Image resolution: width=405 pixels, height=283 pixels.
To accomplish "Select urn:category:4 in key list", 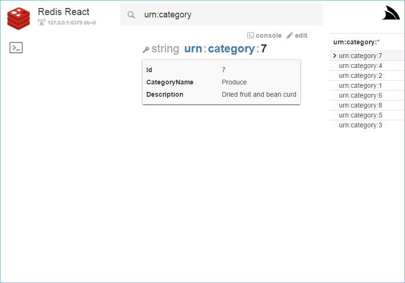I will [x=360, y=66].
